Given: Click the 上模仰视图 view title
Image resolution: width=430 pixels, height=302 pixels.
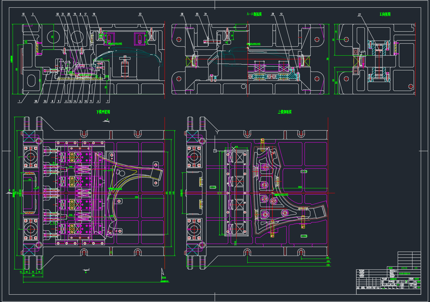Looking at the screenshot, I should 285,112.
